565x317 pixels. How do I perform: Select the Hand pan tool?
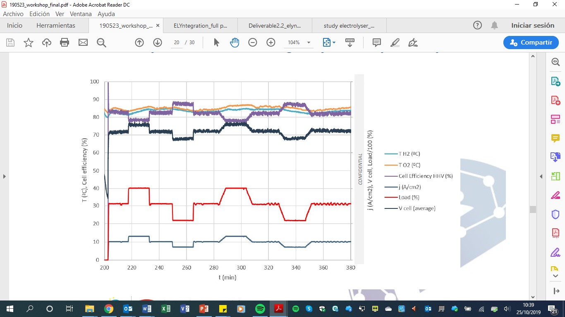pyautogui.click(x=235, y=43)
